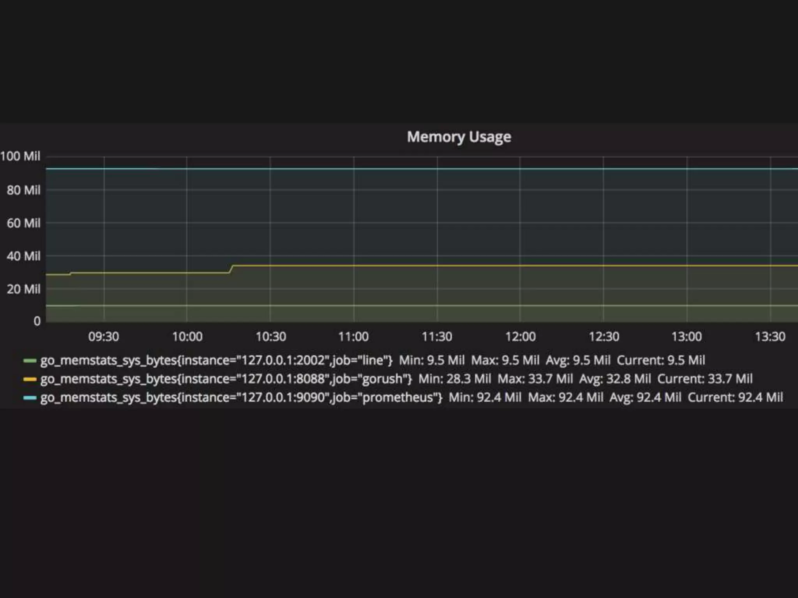Click the cyan prometheus series color swatch
The height and width of the screenshot is (598, 798).
[30, 398]
